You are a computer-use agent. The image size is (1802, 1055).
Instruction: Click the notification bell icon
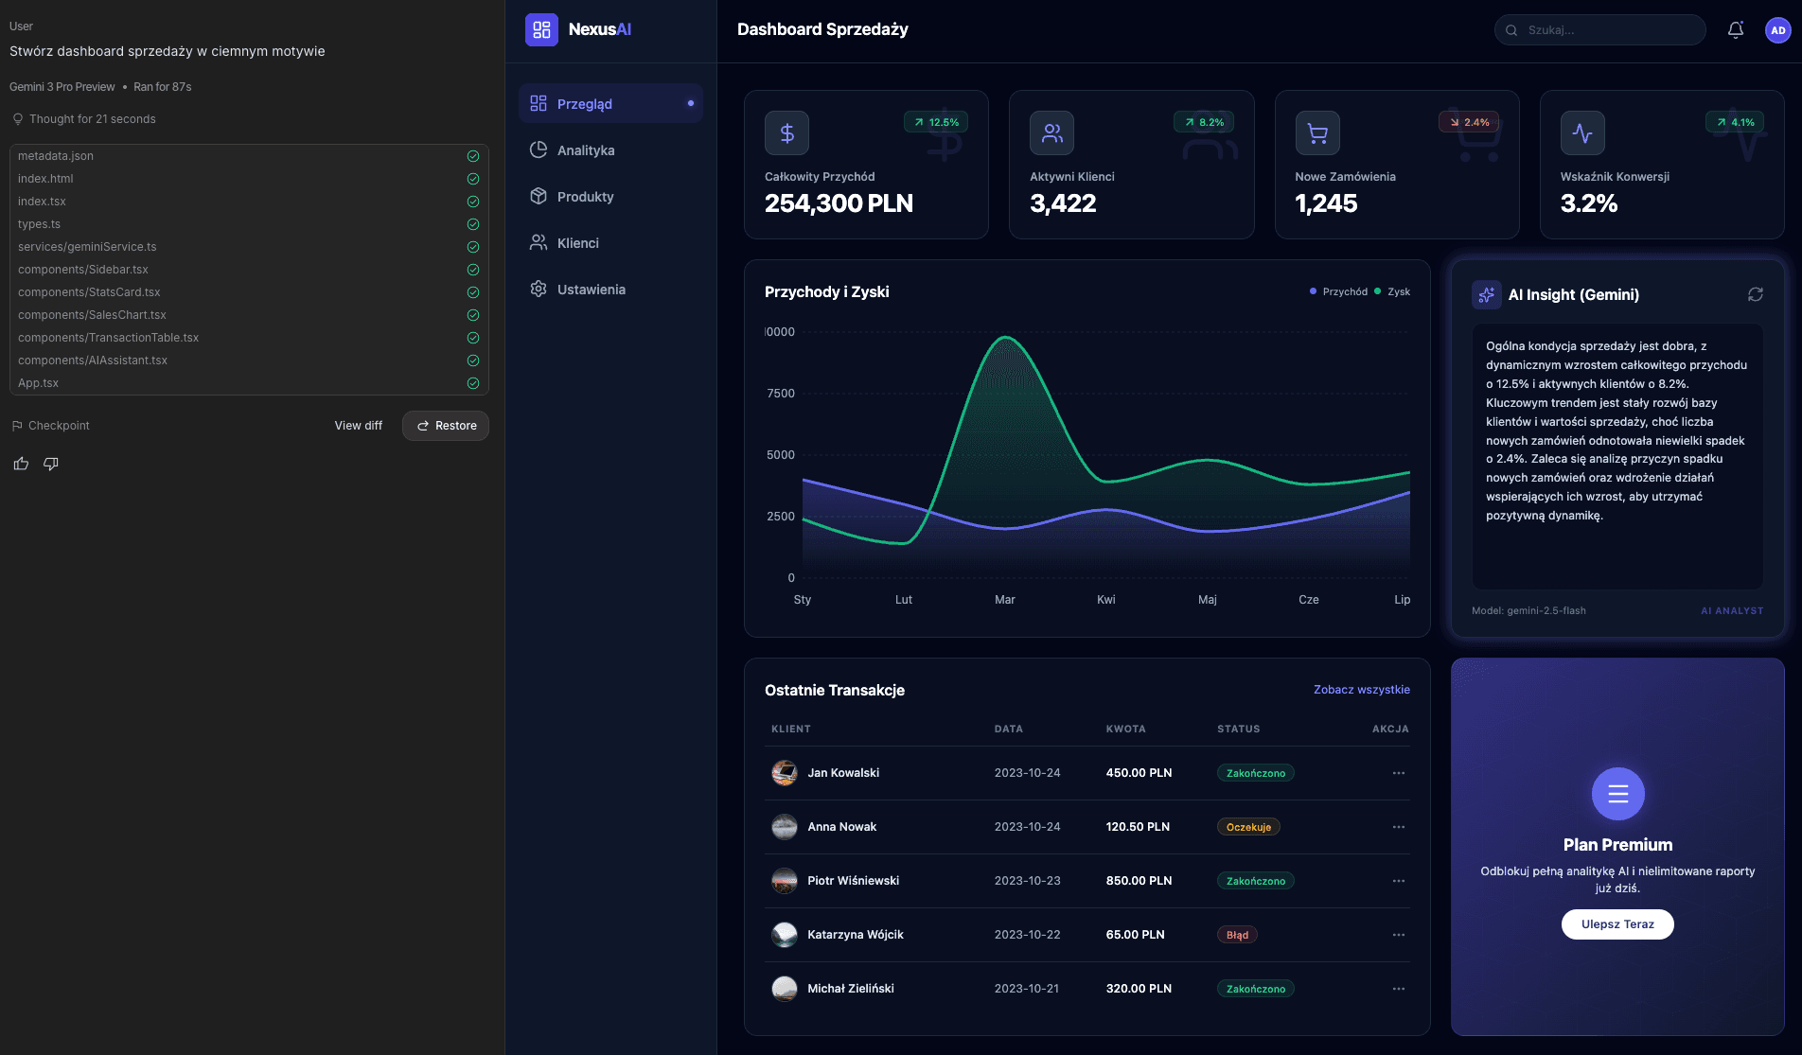pos(1735,30)
